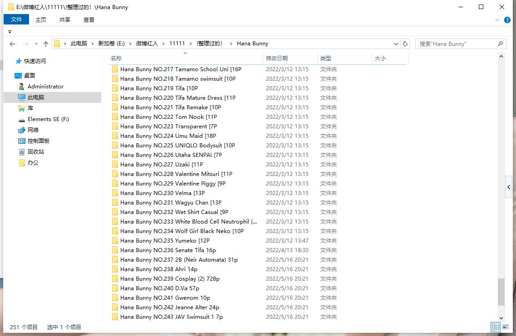
Task: Select folder NO.227 Uzaki icon
Action: (115, 165)
